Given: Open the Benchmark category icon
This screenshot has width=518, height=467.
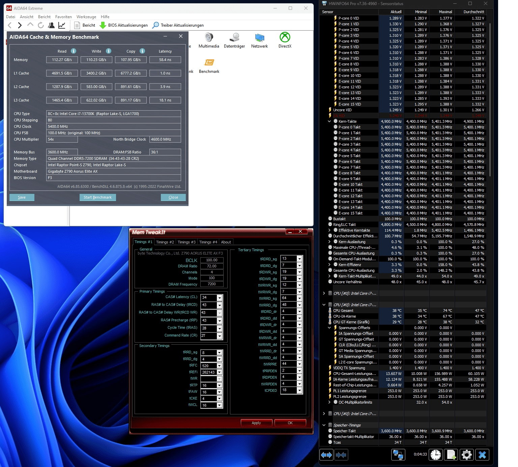Looking at the screenshot, I should 209,66.
